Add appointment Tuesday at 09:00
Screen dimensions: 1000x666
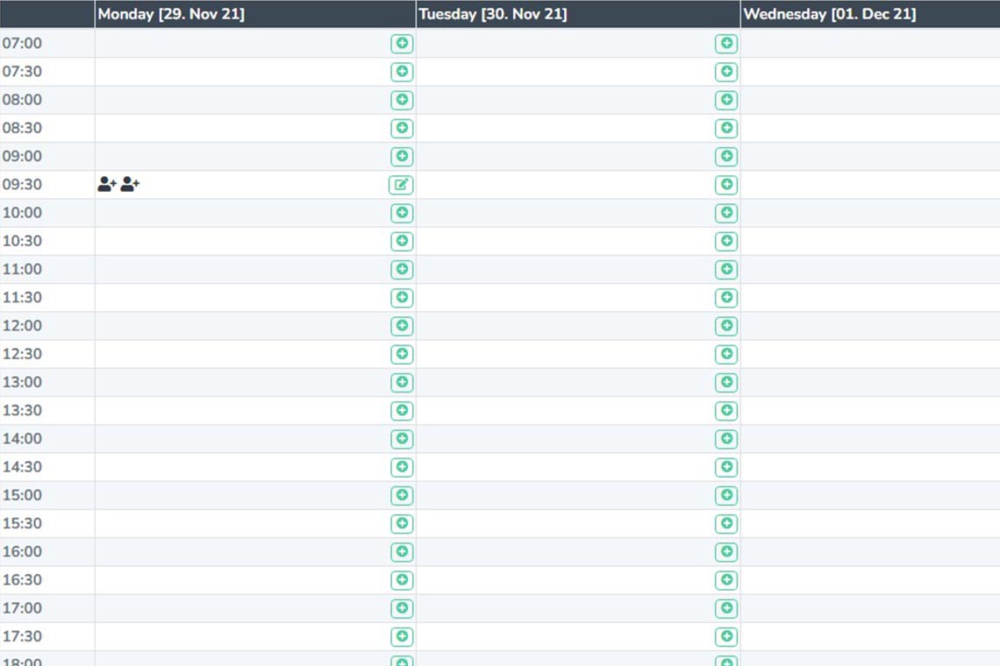[x=726, y=156]
